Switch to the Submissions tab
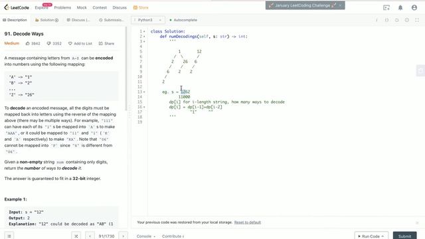The width and height of the screenshot is (425, 239). point(112,20)
